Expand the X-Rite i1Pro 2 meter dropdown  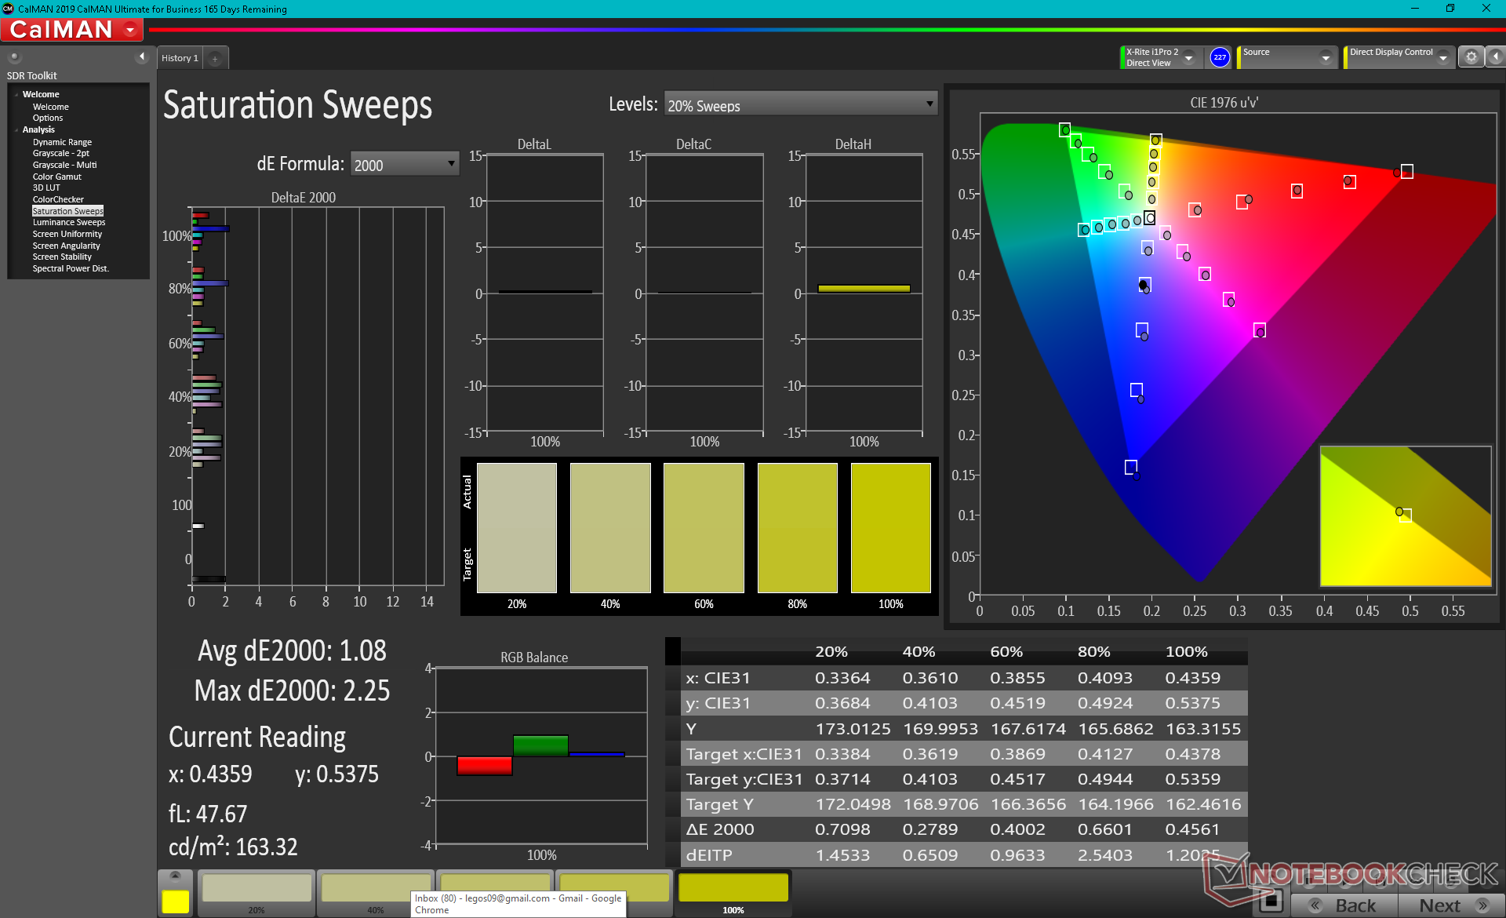1188,57
